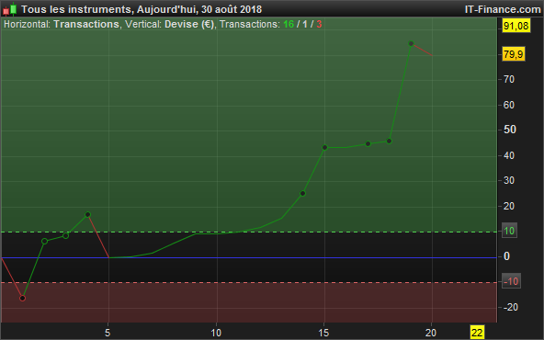The height and width of the screenshot is (340, 544).
Task: Select the Vertical 'Devise (€)' setting
Action: tap(189, 24)
